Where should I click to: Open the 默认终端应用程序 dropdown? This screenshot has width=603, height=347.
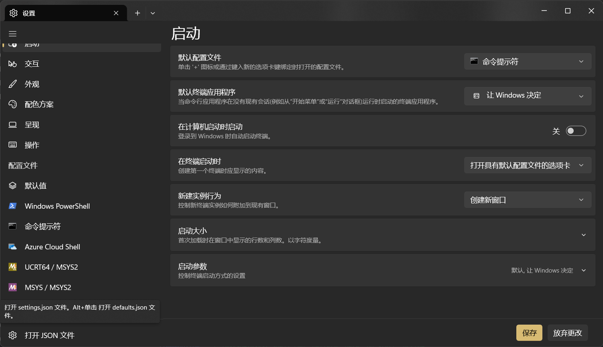coord(527,96)
